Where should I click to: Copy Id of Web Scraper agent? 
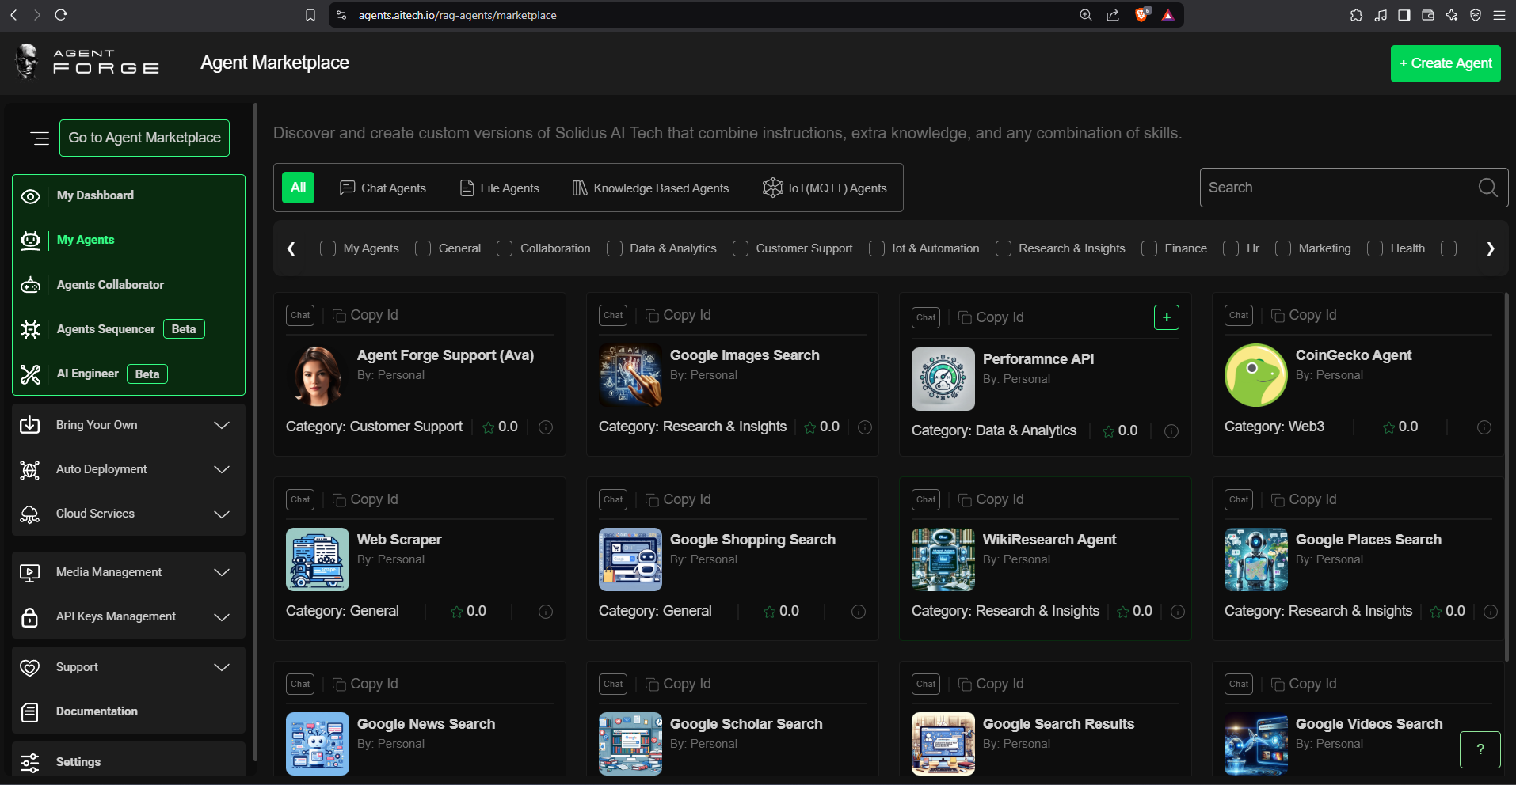click(365, 499)
